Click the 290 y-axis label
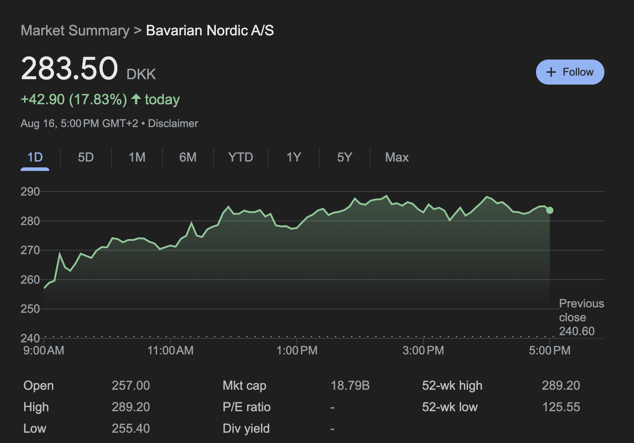Screen dimensions: 634x443 [30, 192]
